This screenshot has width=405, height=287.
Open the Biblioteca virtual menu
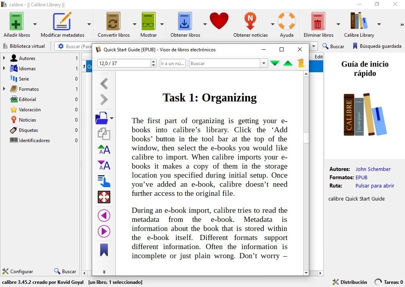pyautogui.click(x=24, y=46)
